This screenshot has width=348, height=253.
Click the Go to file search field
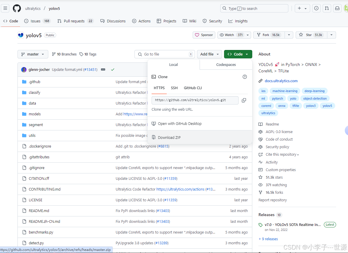tap(165, 54)
